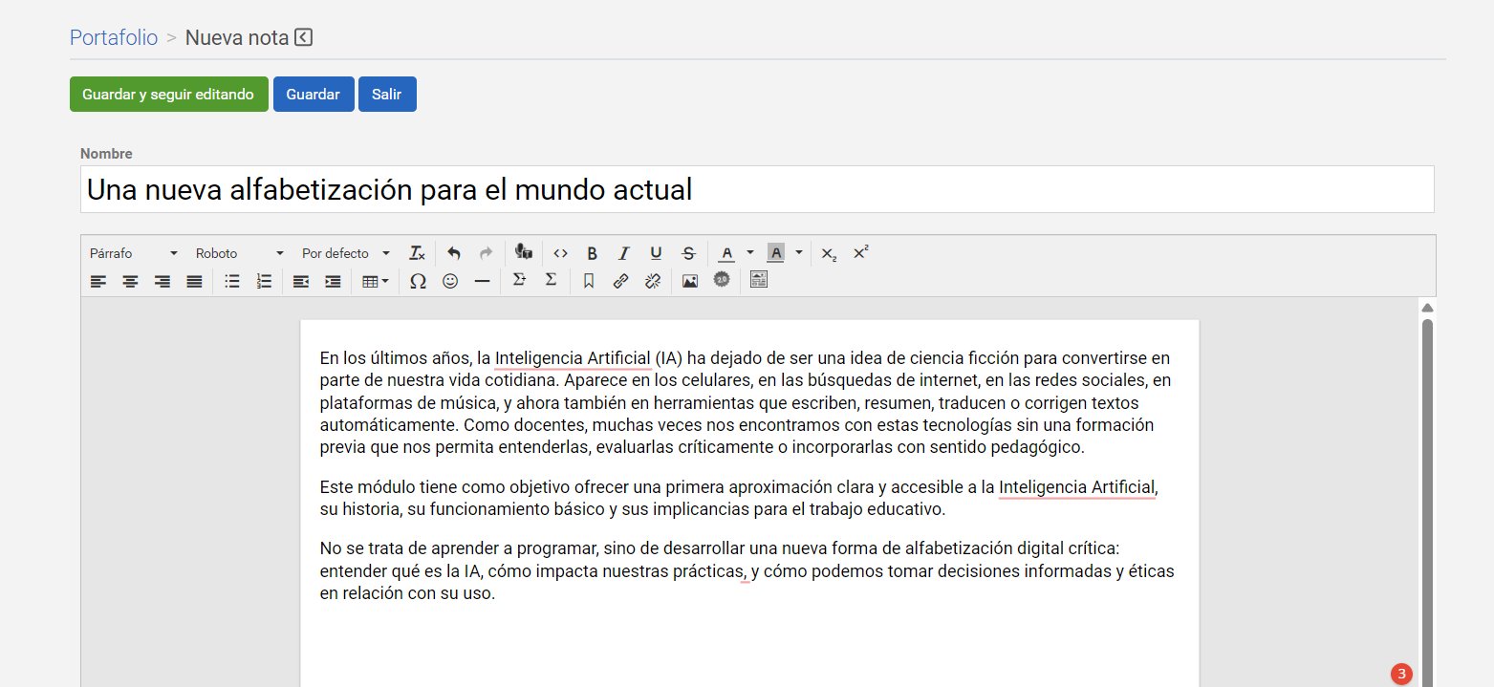Toggle bold formatting
The height and width of the screenshot is (687, 1494).
[x=593, y=253]
